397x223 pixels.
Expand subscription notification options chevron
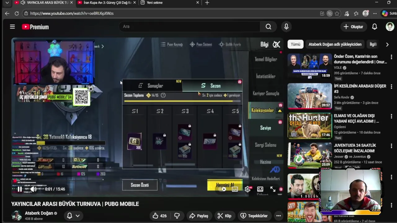pyautogui.click(x=78, y=216)
